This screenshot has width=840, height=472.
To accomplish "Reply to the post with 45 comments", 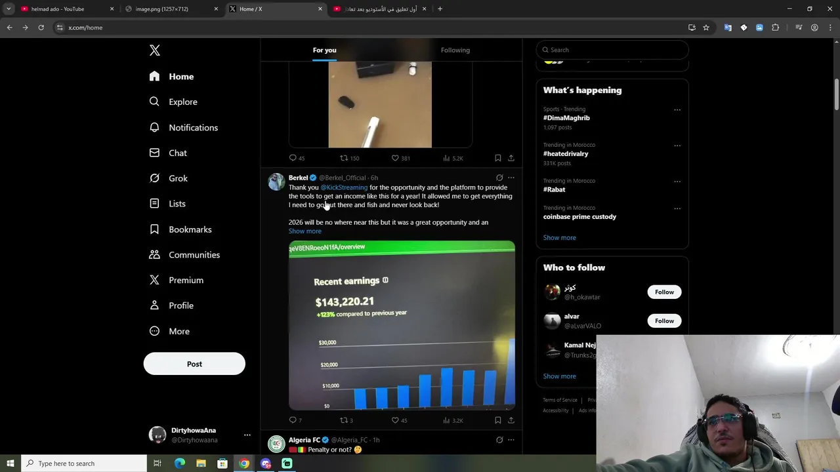I will (x=297, y=158).
